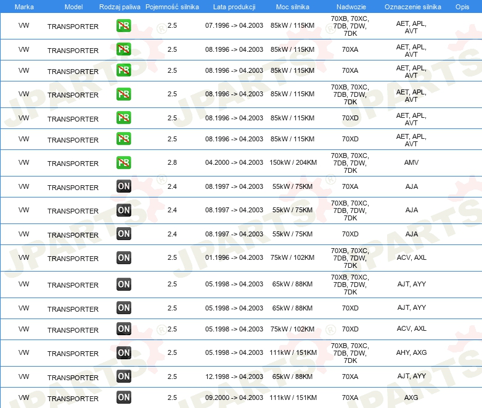
Task: Select the '12.1998 -> 04.2003' production date cell
Action: pos(234,377)
